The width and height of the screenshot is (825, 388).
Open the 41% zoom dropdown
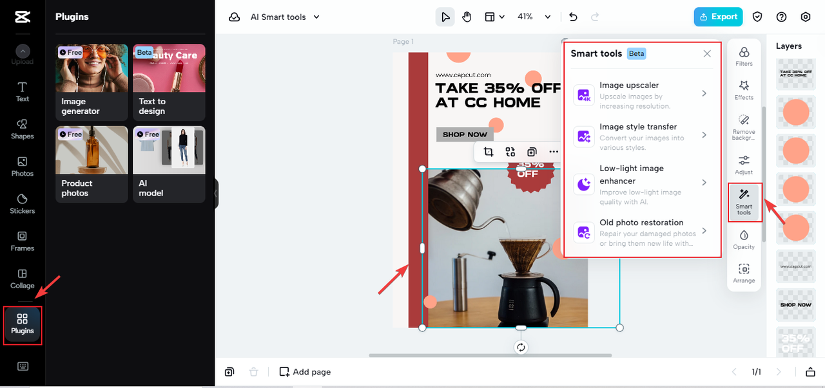pyautogui.click(x=534, y=17)
